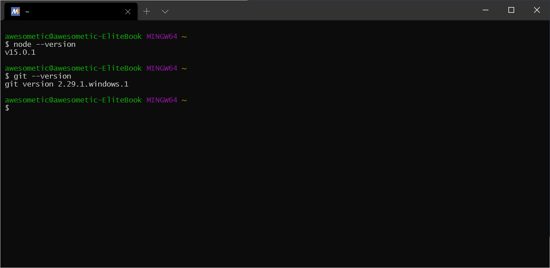Click the Git Bash tab icon
This screenshot has height=268, width=550.
click(x=15, y=11)
